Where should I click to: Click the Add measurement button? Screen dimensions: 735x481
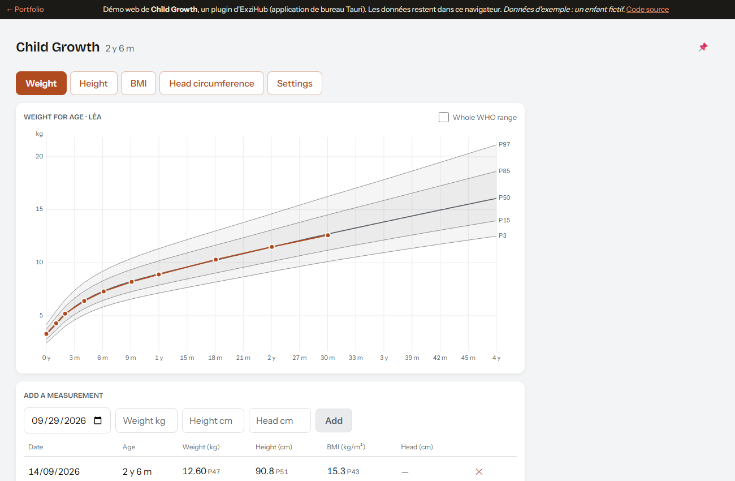tap(334, 420)
